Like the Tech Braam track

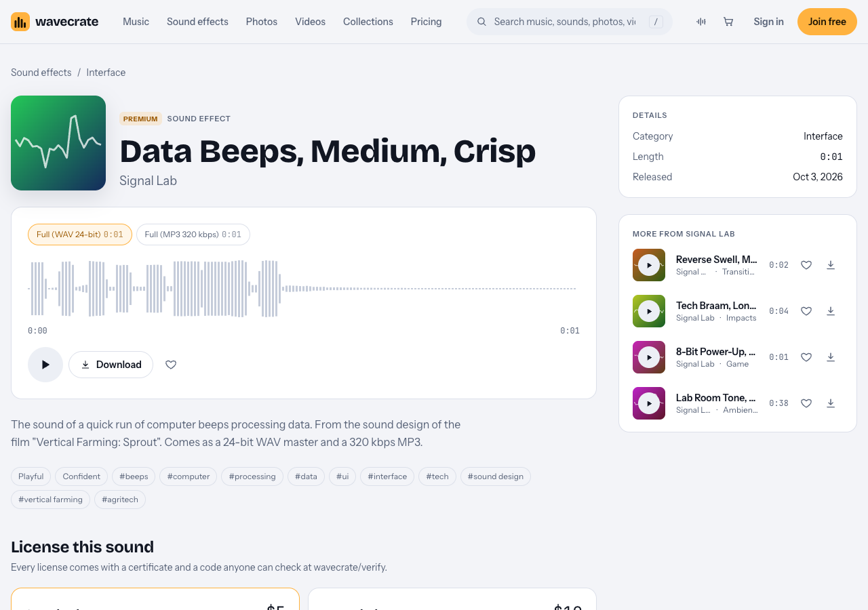point(806,311)
